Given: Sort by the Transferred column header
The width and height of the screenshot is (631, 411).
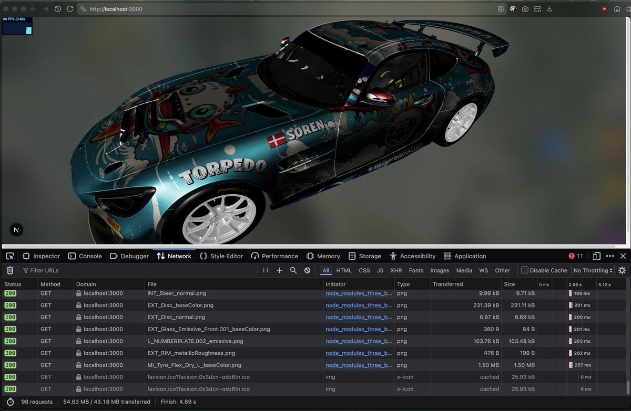Looking at the screenshot, I should pos(465,284).
